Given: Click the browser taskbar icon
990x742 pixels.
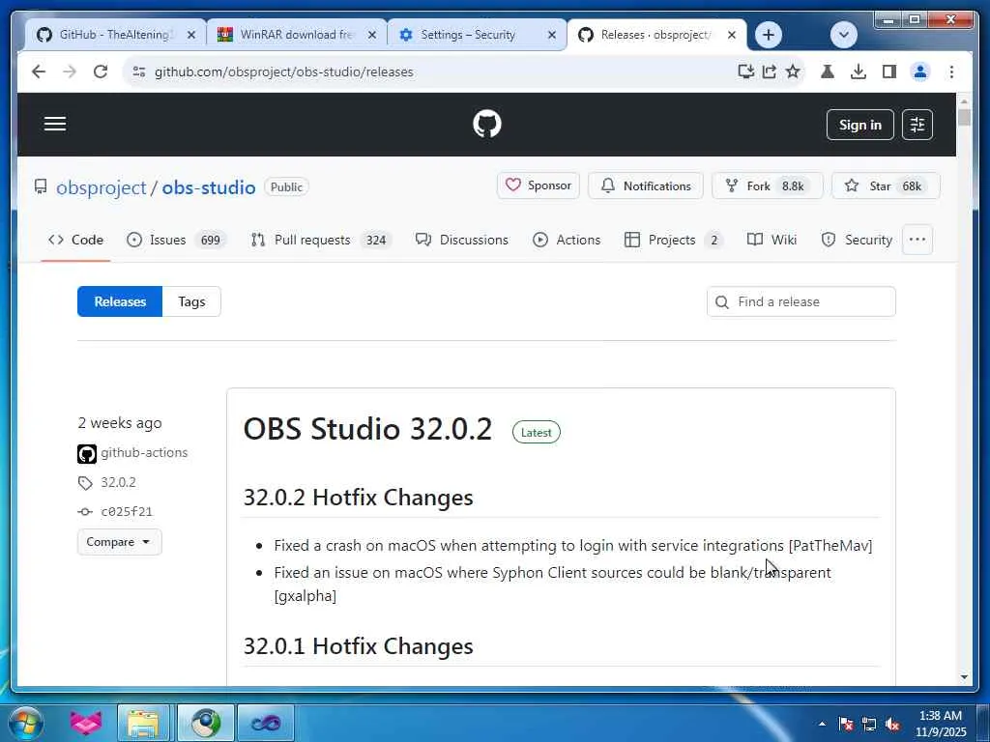Looking at the screenshot, I should tap(205, 723).
